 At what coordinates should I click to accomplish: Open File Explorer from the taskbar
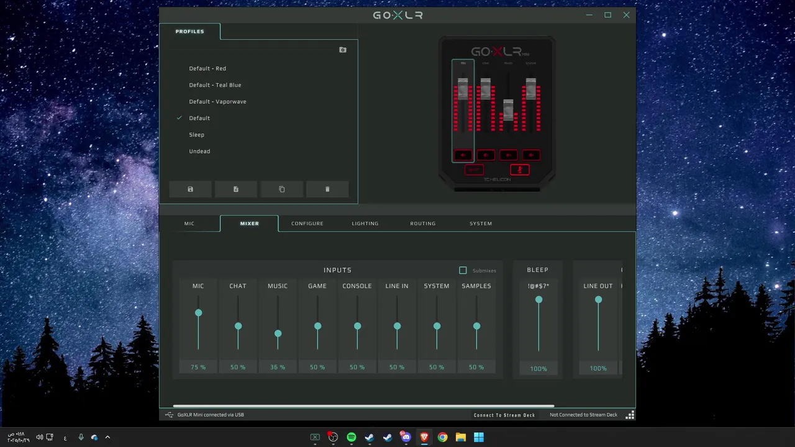pyautogui.click(x=461, y=437)
